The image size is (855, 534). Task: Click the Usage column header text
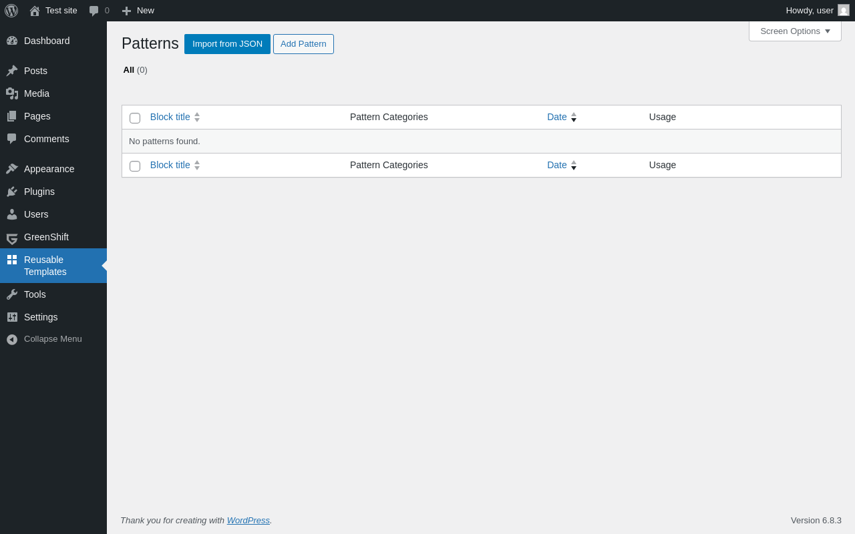(663, 117)
